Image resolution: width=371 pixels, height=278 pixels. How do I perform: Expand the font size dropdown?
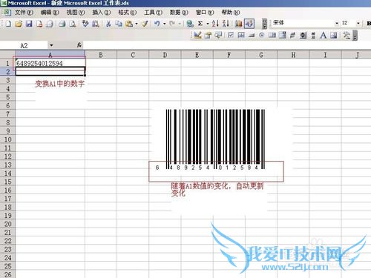358,23
